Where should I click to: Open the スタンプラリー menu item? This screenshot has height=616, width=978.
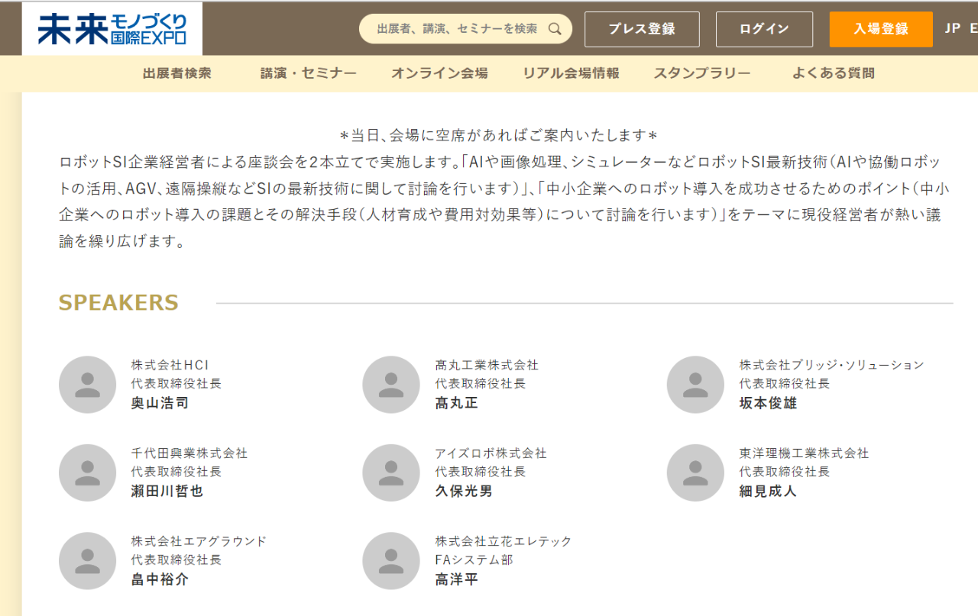702,73
